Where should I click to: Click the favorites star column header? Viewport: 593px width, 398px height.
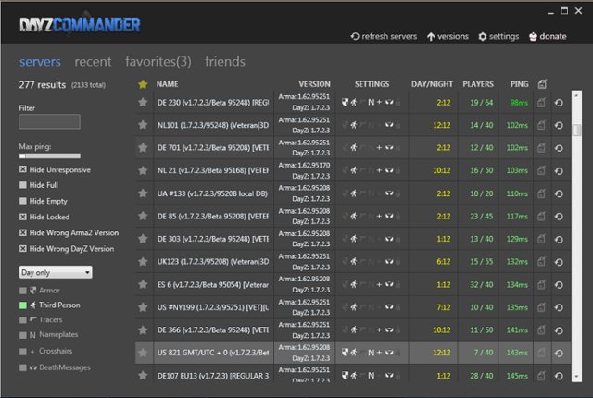(x=143, y=84)
